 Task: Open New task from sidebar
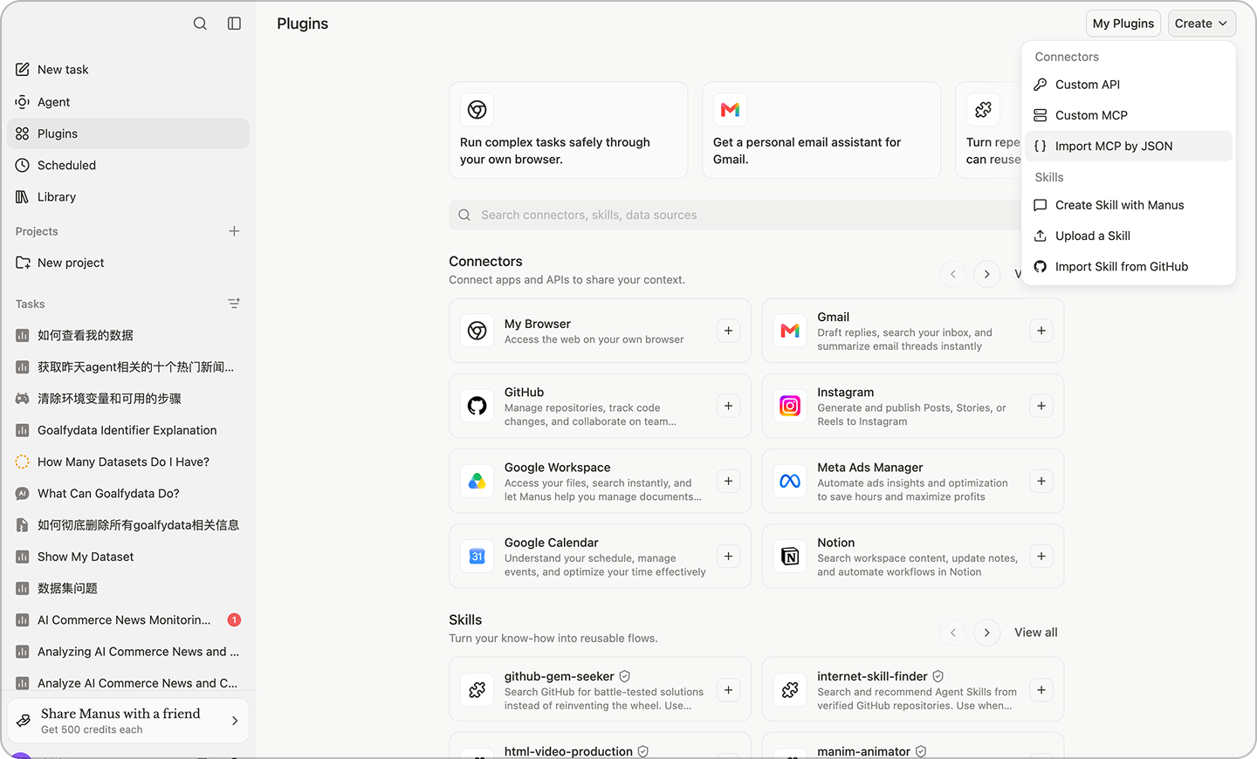point(128,70)
